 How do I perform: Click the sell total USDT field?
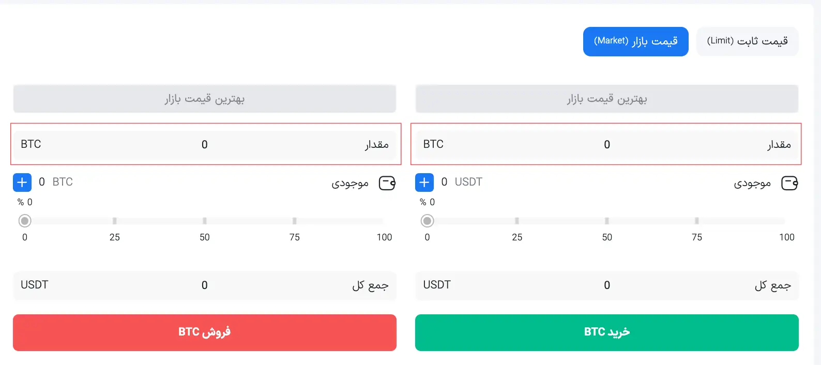click(x=205, y=285)
